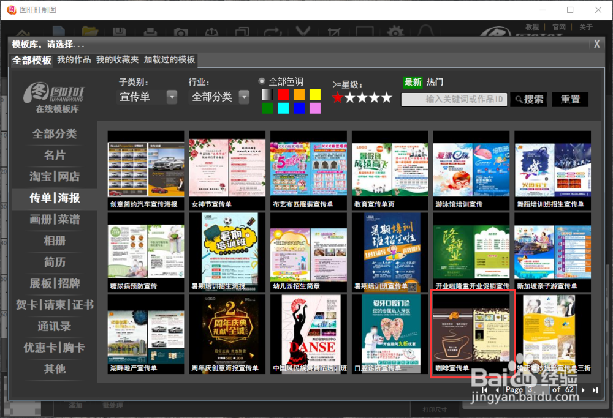Select 相册 category in sidebar

[x=55, y=241]
